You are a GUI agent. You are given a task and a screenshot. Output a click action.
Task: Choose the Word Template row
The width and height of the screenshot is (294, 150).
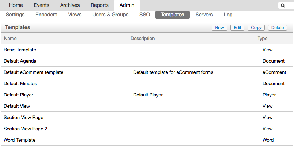[x=19, y=140]
